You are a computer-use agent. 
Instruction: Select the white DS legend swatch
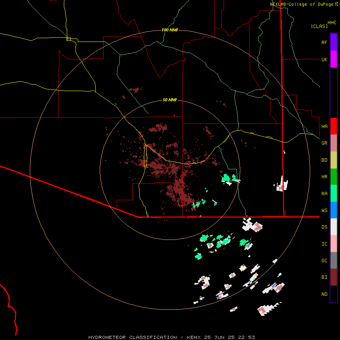334,227
